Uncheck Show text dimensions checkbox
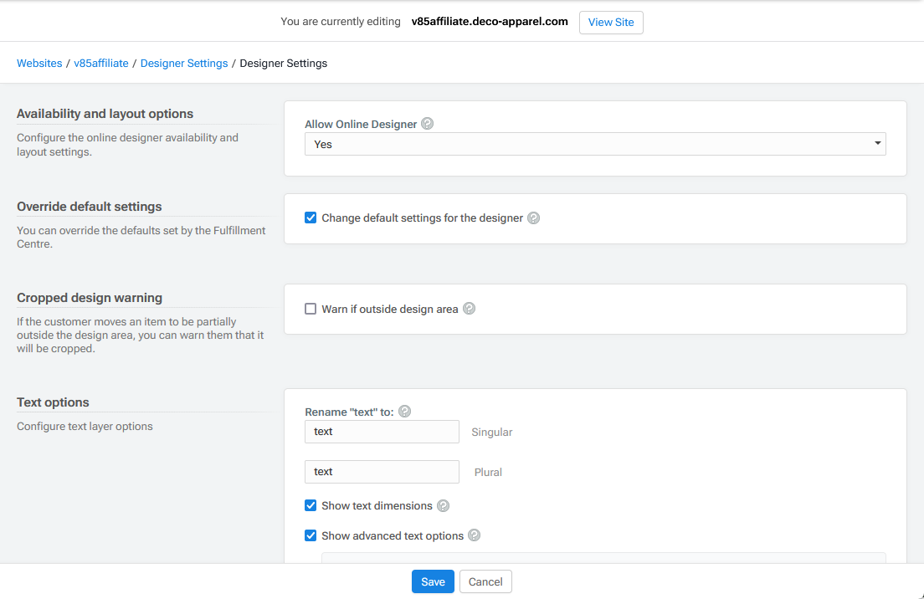 (311, 506)
